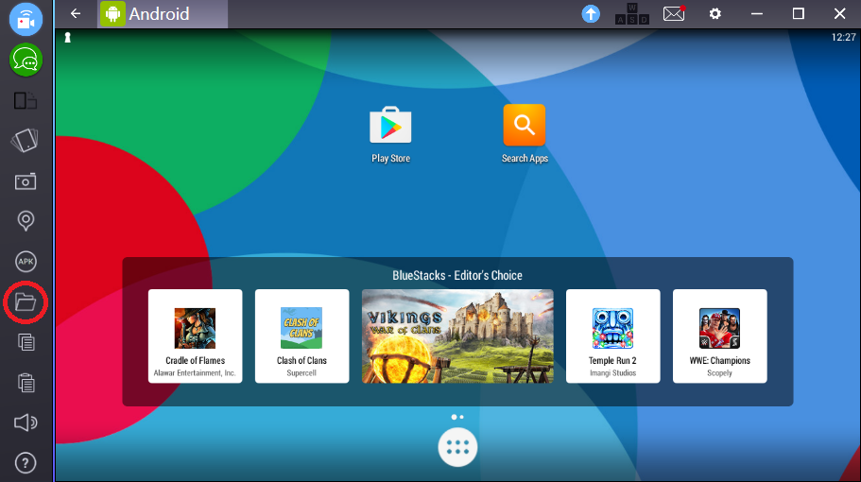
Task: Open the help question mark icon
Action: (26, 463)
